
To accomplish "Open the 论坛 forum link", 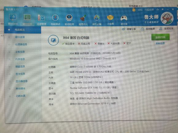I will point(140,10).
